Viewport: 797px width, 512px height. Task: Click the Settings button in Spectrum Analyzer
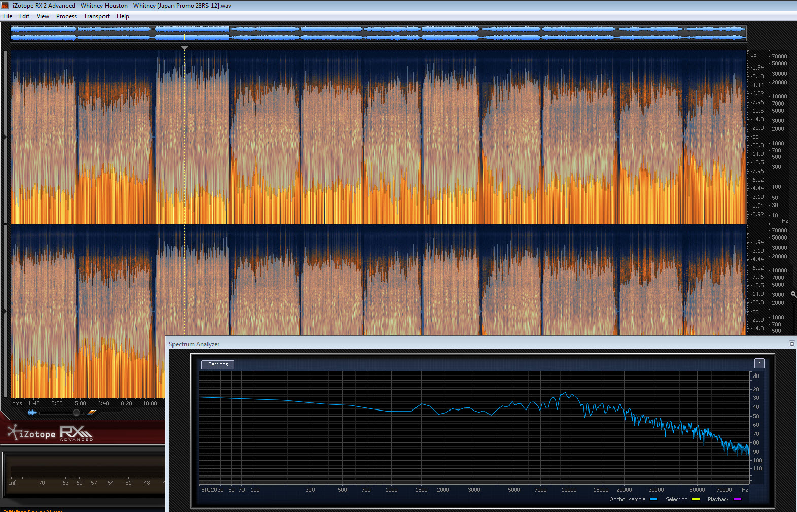[x=218, y=364]
